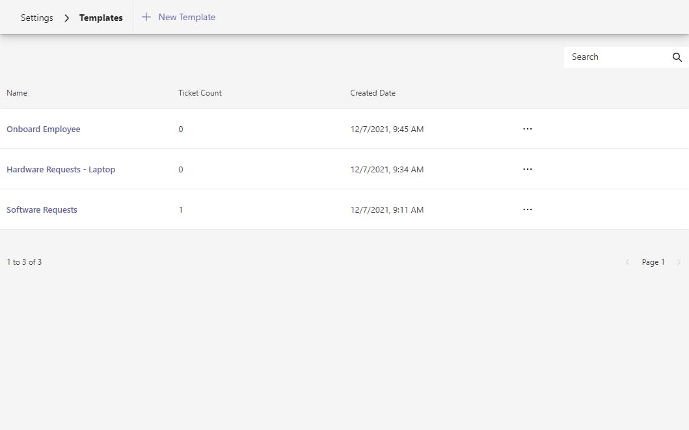Sort by the Ticket Count column
Image resolution: width=689 pixels, height=430 pixels.
[x=200, y=93]
